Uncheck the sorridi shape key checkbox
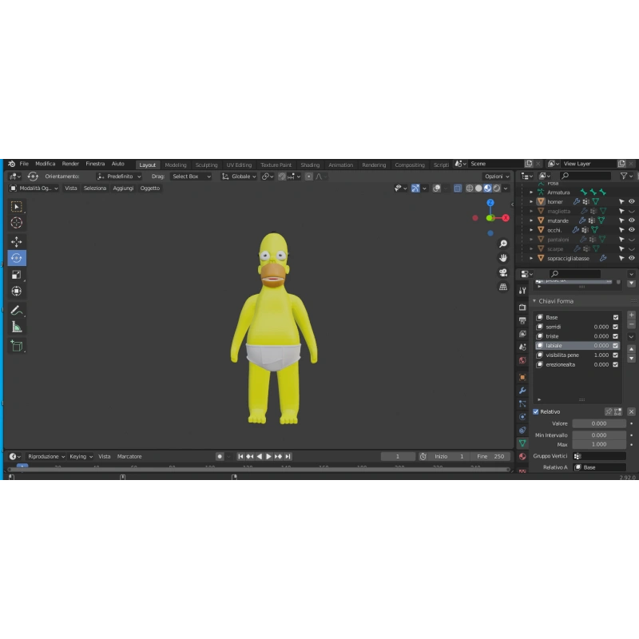This screenshot has width=639, height=639. point(615,327)
